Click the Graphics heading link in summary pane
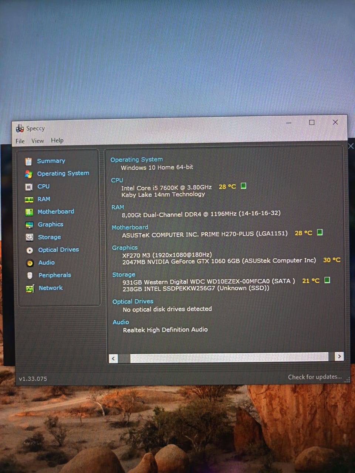The height and width of the screenshot is (473, 355). [125, 248]
